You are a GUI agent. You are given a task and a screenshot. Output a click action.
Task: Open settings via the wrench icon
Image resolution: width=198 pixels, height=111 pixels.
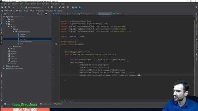60,7
